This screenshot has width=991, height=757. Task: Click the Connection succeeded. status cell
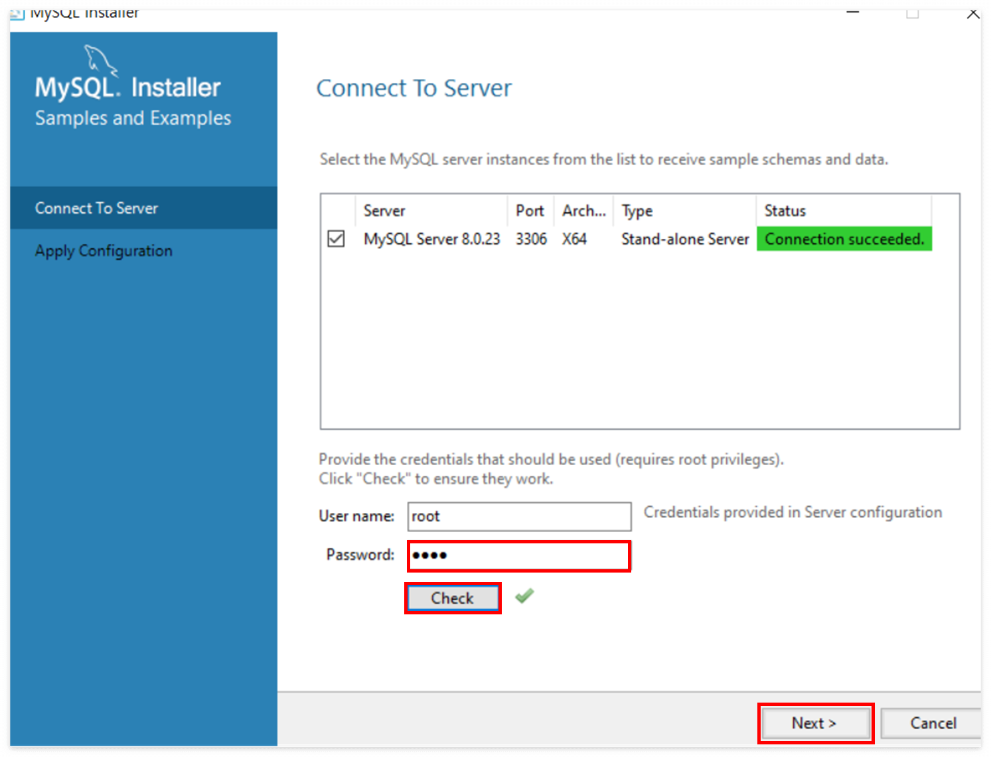click(x=844, y=239)
